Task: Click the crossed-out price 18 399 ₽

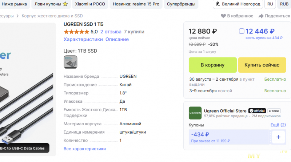Action: coord(197,44)
